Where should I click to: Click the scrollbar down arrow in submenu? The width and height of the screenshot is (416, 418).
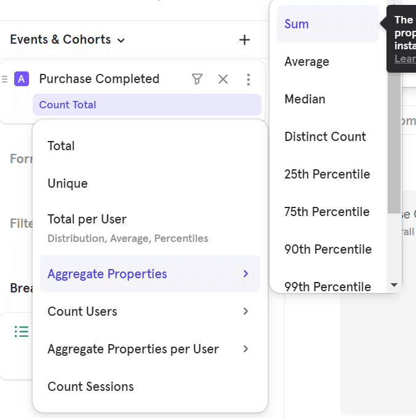pyautogui.click(x=394, y=285)
